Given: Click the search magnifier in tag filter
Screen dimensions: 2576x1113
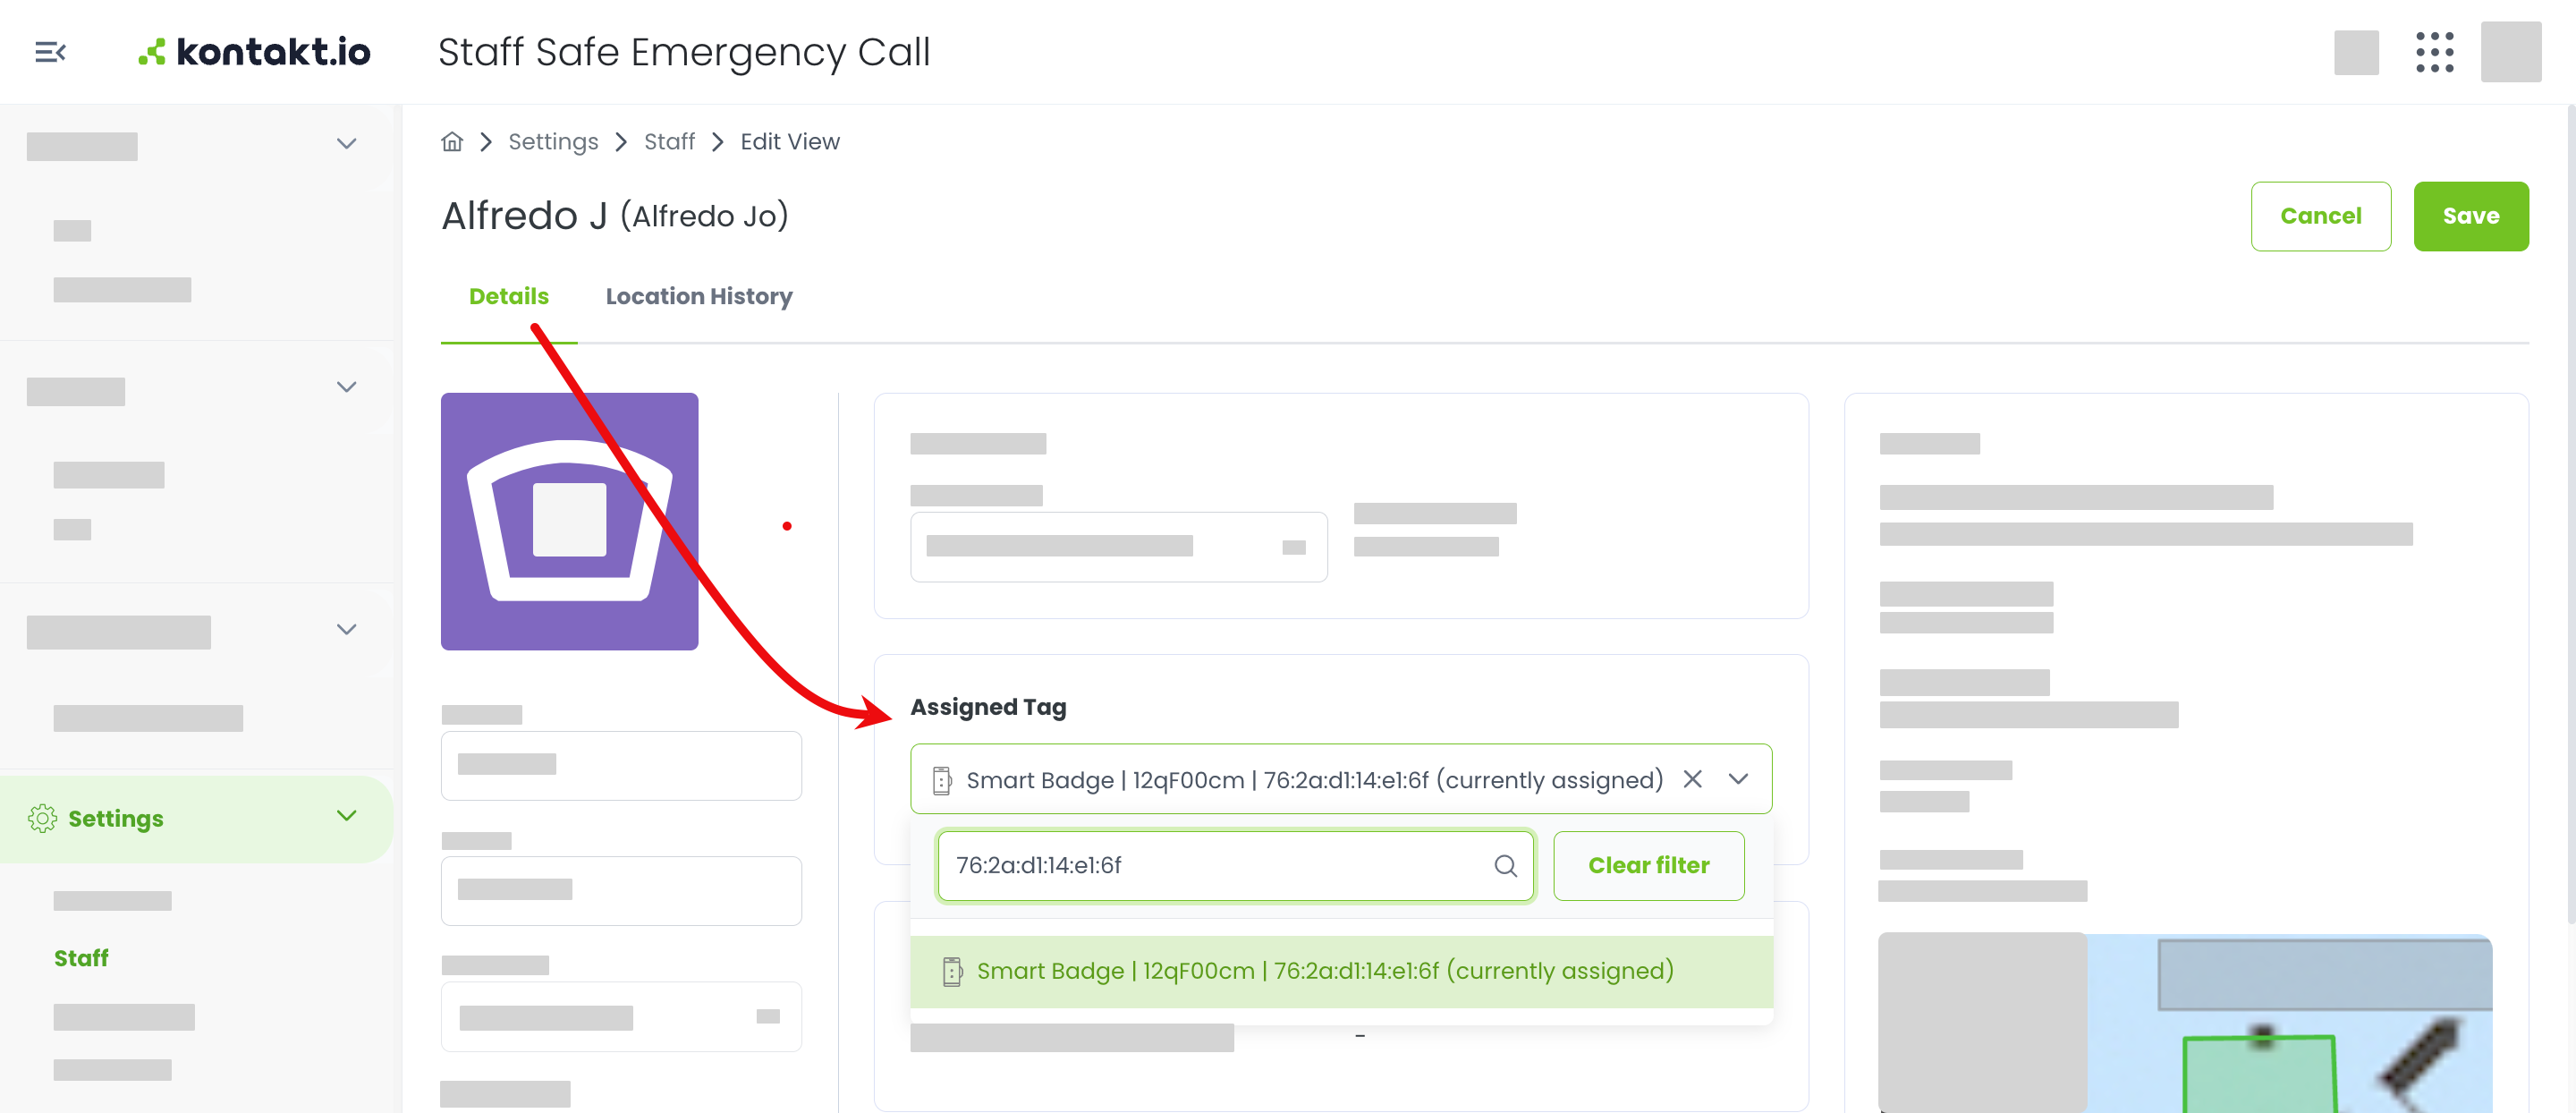Looking at the screenshot, I should click(1505, 866).
